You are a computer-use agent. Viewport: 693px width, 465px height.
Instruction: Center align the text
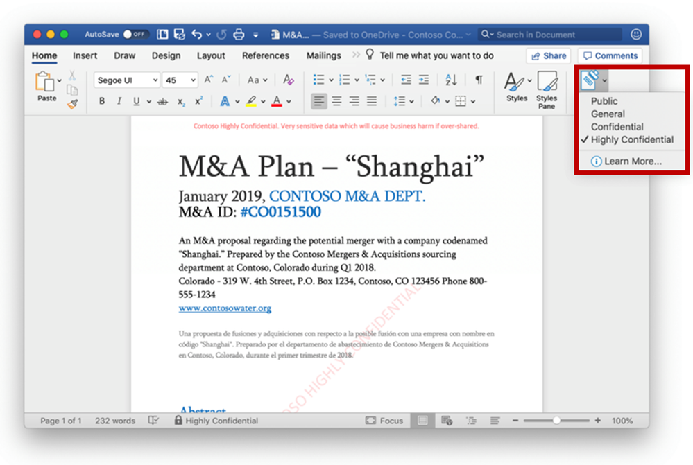[336, 102]
